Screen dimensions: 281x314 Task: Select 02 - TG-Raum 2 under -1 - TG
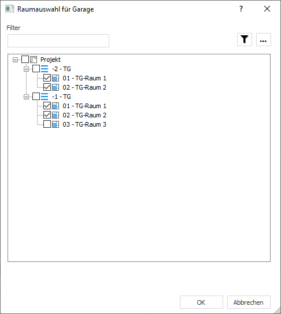click(84, 115)
